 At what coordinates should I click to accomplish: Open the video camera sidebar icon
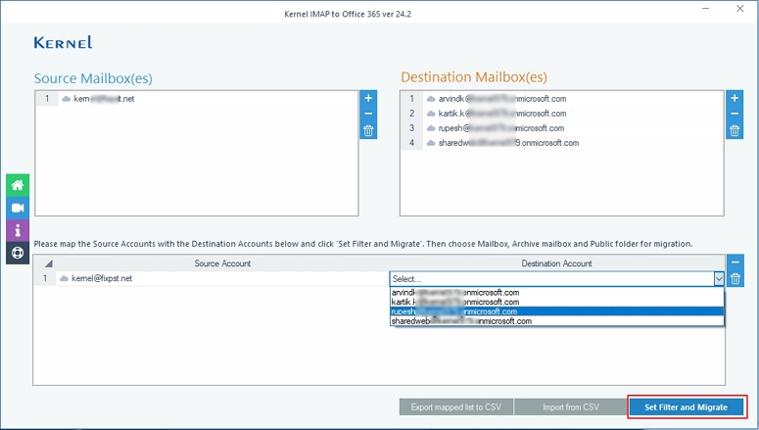tap(18, 208)
